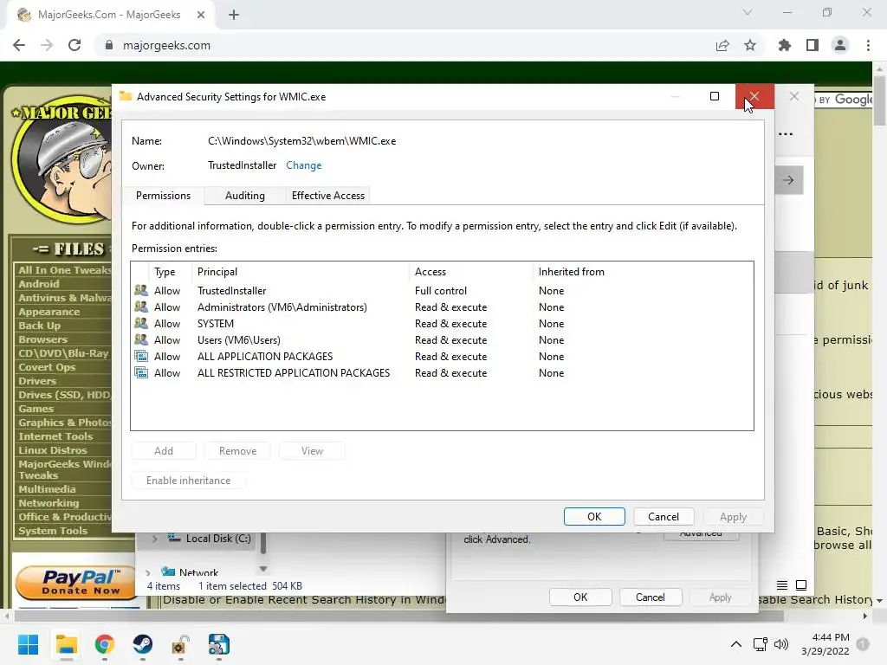Open Chrome extensions puzzle icon
Image resolution: width=887 pixels, height=665 pixels.
pos(785,45)
